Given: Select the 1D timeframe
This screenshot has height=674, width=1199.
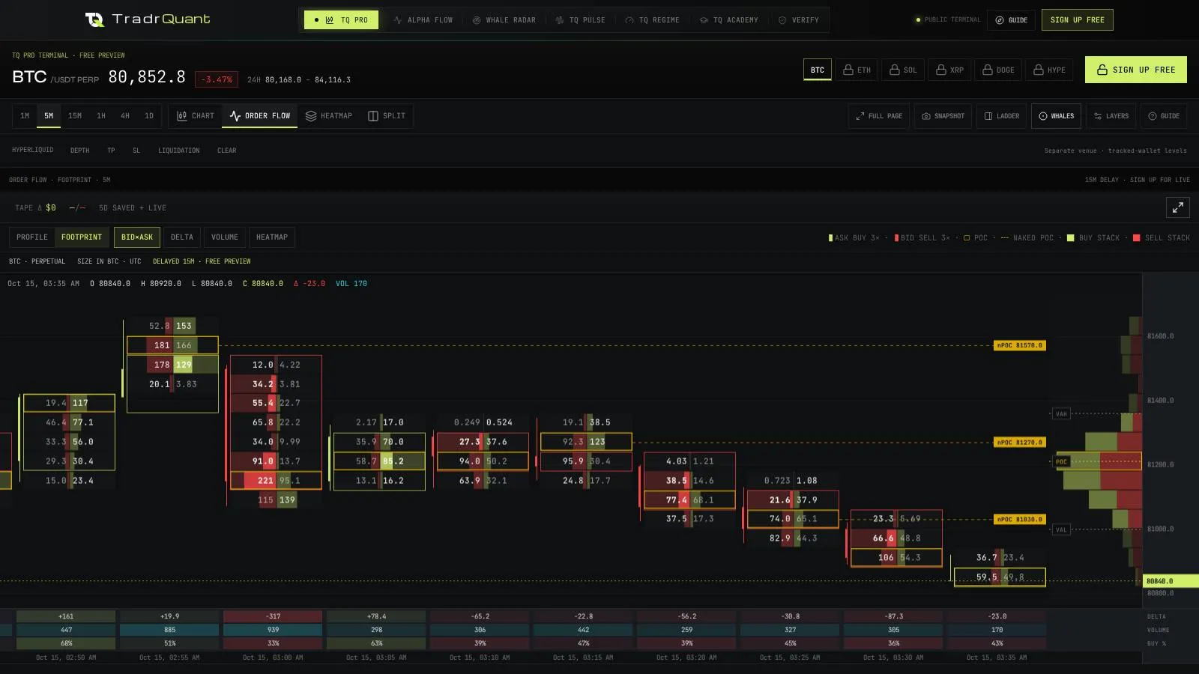Looking at the screenshot, I should click(x=149, y=116).
